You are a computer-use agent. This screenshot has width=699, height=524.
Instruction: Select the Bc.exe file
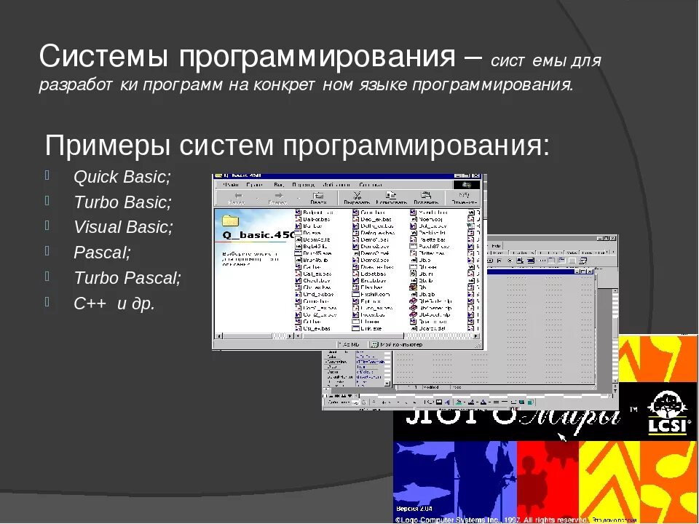(x=308, y=233)
